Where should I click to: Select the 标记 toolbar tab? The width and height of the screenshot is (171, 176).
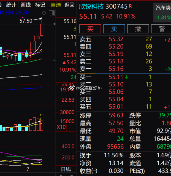point(40,5)
